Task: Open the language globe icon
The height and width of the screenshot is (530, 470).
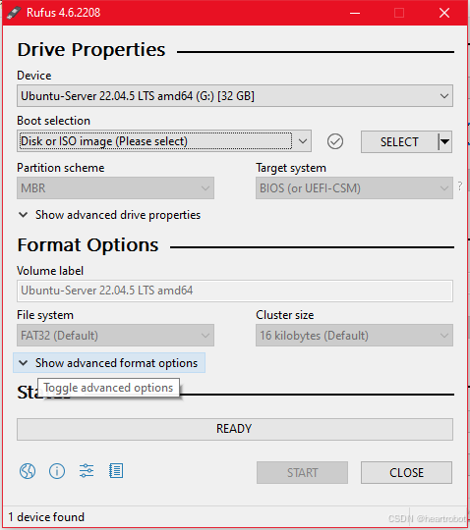Action: click(x=28, y=471)
